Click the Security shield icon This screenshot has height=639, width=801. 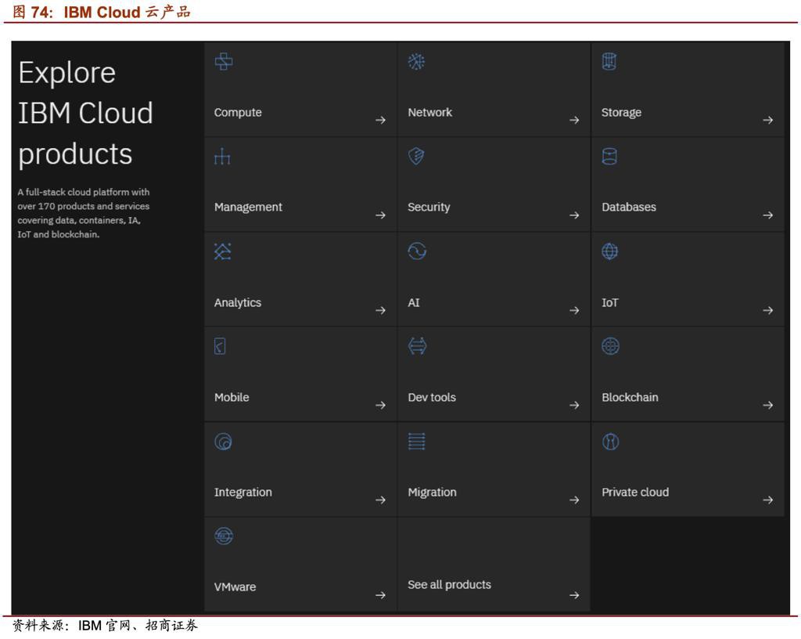click(417, 157)
